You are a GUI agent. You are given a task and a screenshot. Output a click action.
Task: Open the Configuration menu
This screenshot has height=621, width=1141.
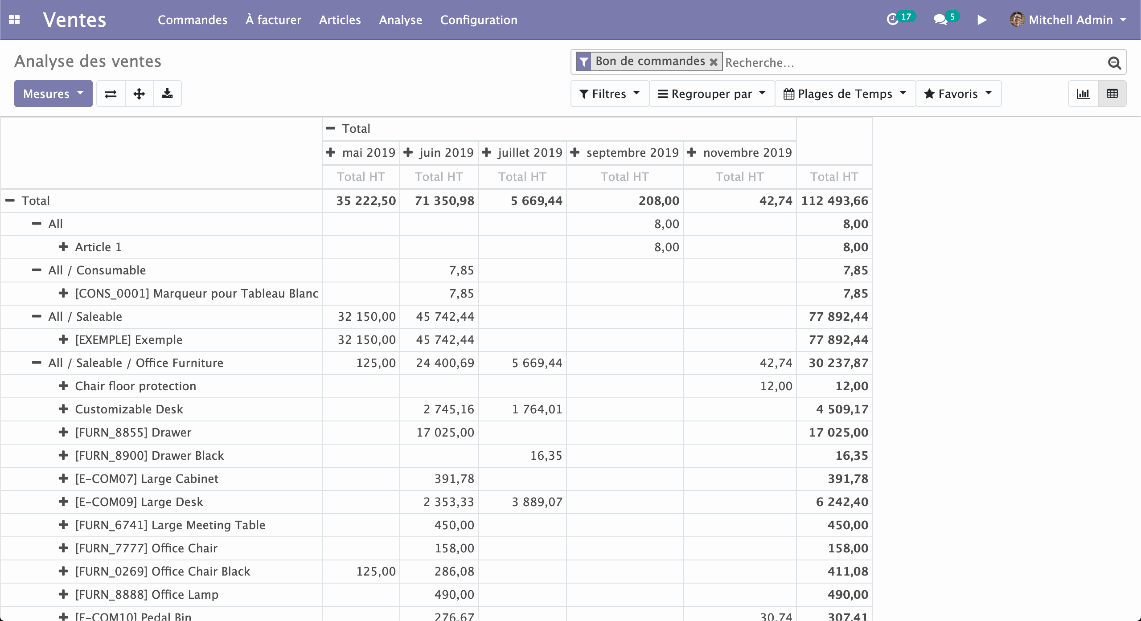click(479, 20)
